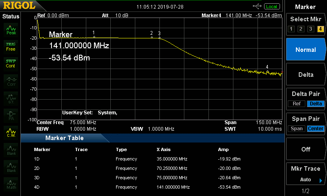Click the SWP Cont sweep icon
Viewport: 327px width, 196px height.
11,63
